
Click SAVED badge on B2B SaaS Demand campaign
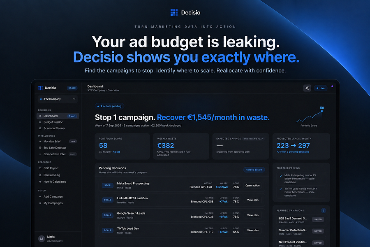pos(318,219)
